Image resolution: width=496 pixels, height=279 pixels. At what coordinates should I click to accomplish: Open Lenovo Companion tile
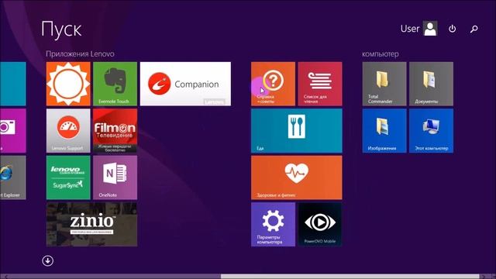coord(185,84)
